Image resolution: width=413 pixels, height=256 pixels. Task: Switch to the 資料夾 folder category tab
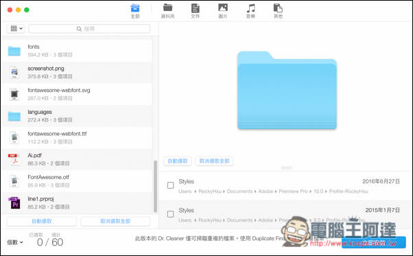168,11
